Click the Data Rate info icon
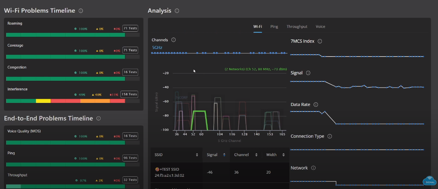 coord(315,104)
